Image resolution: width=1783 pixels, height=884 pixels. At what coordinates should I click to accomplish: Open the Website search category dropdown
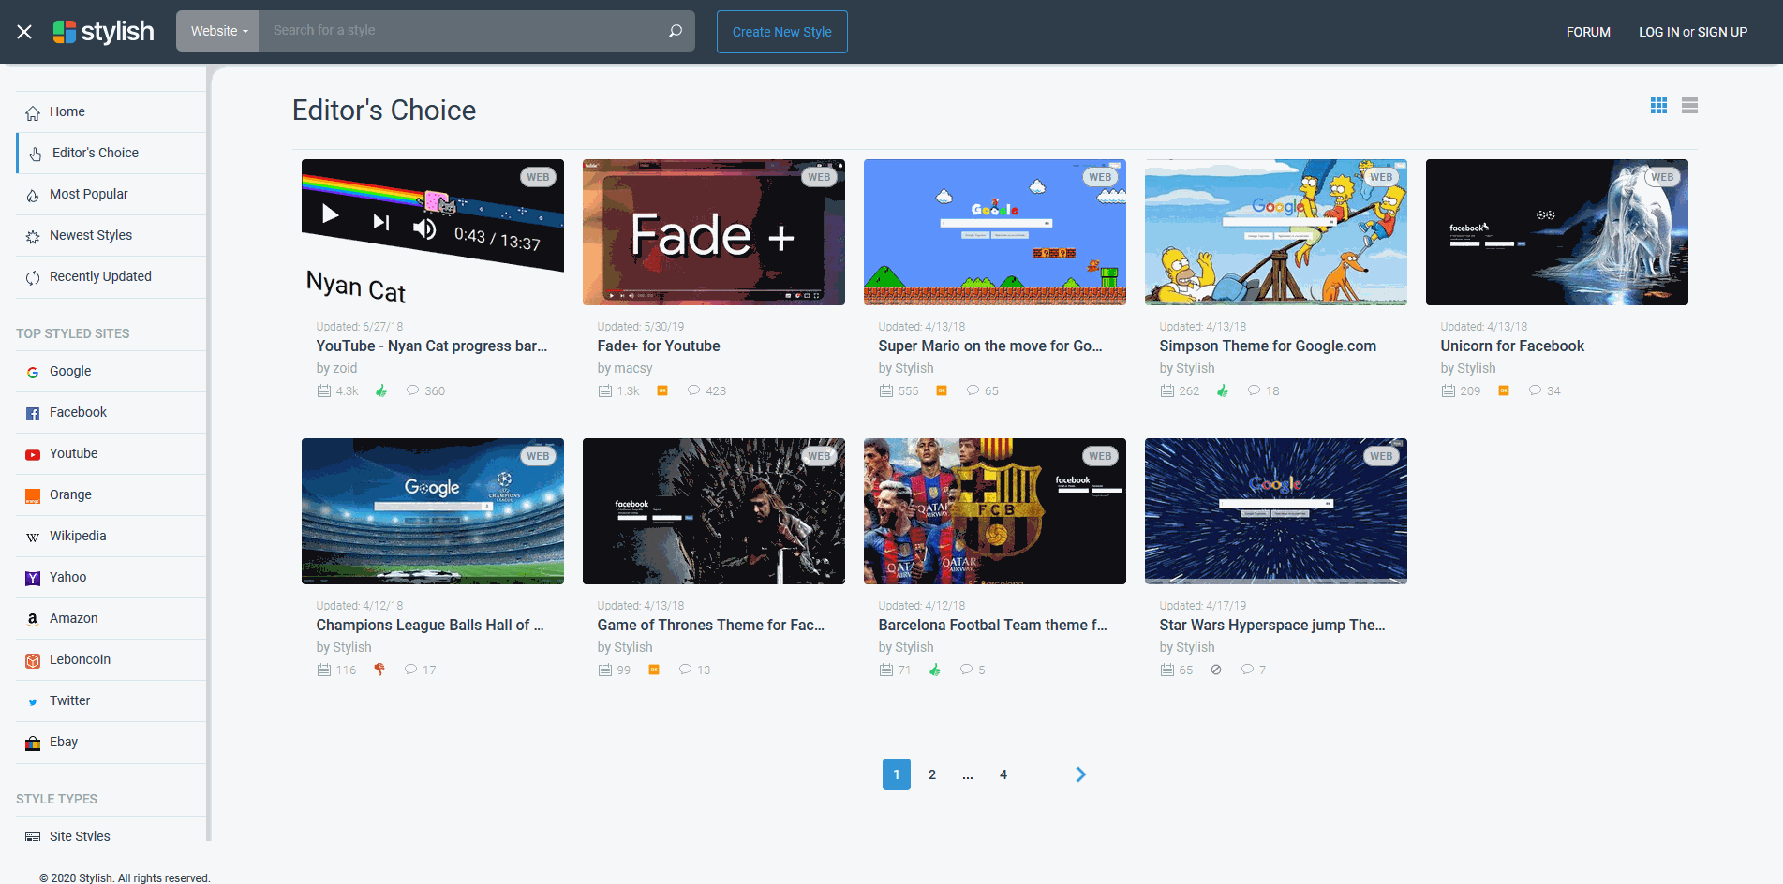click(x=218, y=31)
